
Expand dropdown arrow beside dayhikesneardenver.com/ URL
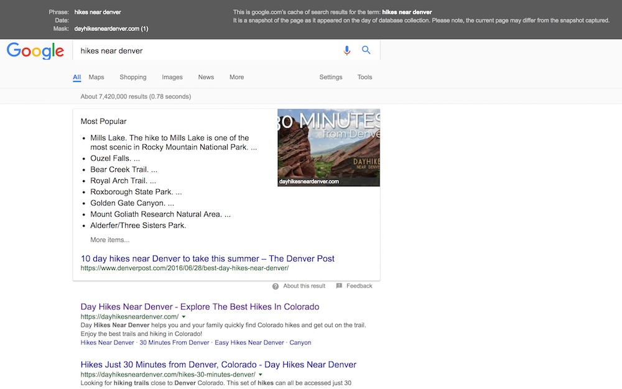(x=183, y=317)
